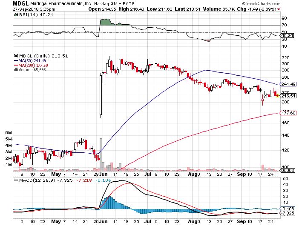The image size is (299, 226).
Task: Click the Sep label on MACD panel axis
Action: [241, 221]
